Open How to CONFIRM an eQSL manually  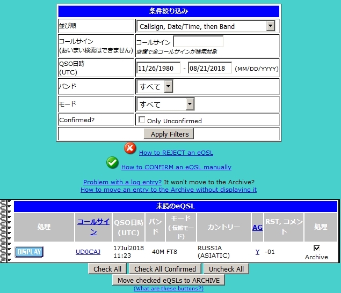tap(176, 167)
